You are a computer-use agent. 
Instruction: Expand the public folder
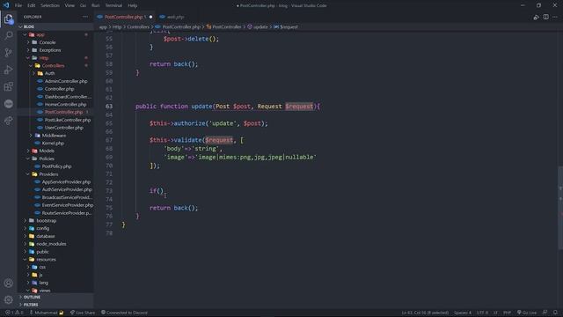point(55,252)
